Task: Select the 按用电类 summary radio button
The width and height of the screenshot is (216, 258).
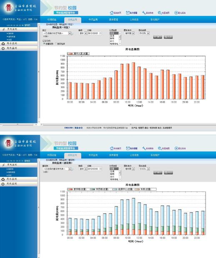Action: pos(56,44)
